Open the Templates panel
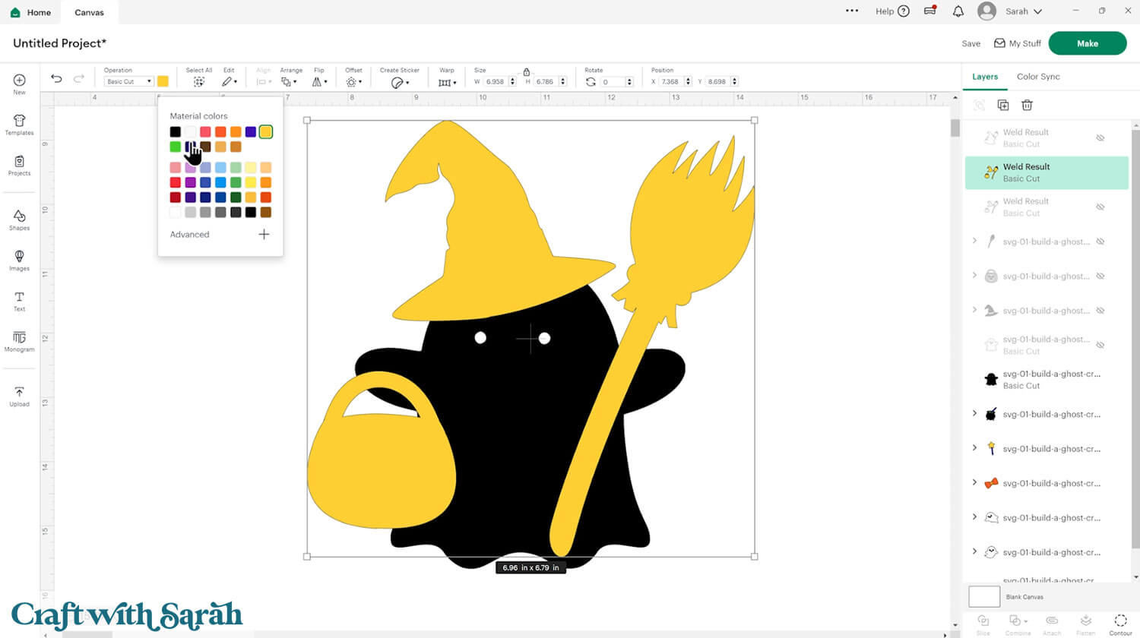 click(x=19, y=125)
